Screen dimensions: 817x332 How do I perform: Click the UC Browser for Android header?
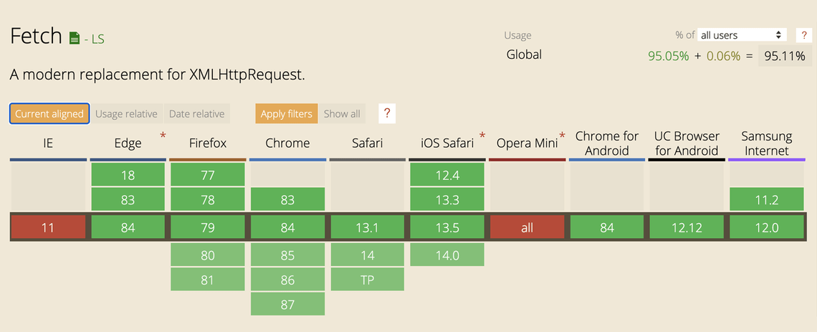coord(687,143)
